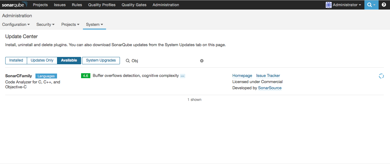Click the Update Center heading
390x164 pixels.
22,37
